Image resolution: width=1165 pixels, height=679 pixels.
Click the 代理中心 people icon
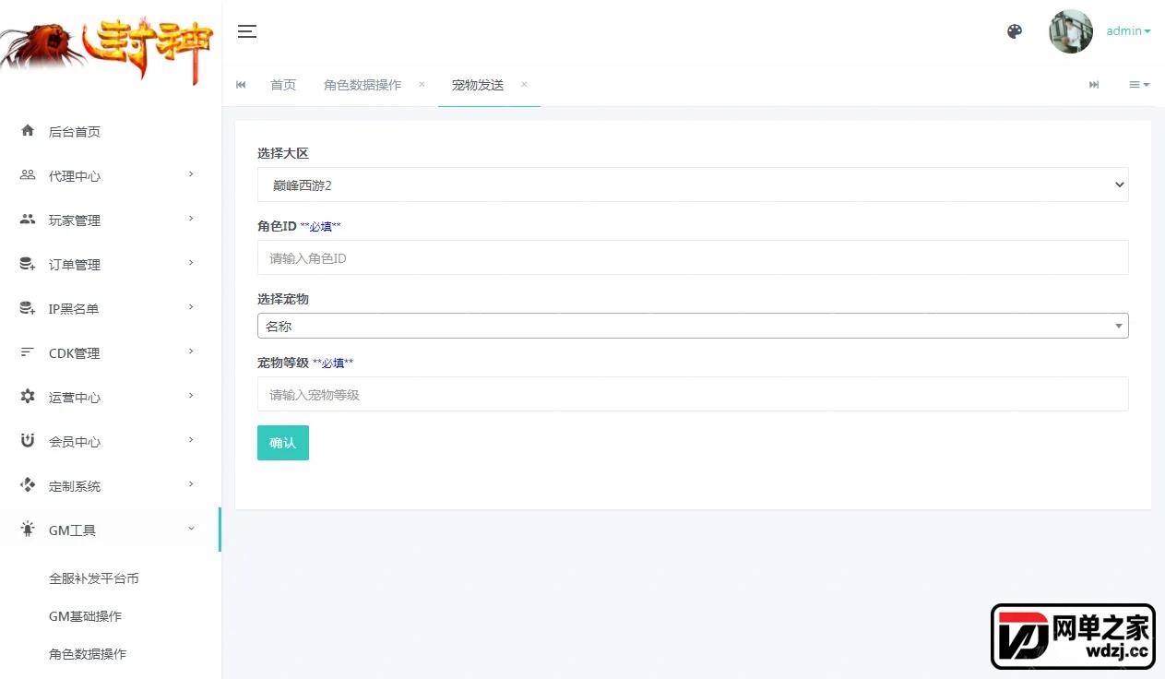click(x=28, y=175)
